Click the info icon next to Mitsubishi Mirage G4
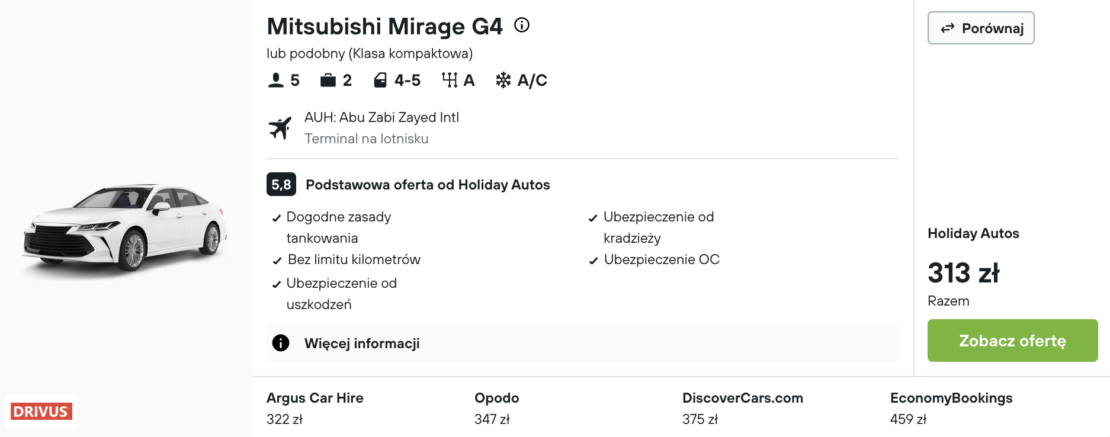The height and width of the screenshot is (437, 1110). click(522, 25)
